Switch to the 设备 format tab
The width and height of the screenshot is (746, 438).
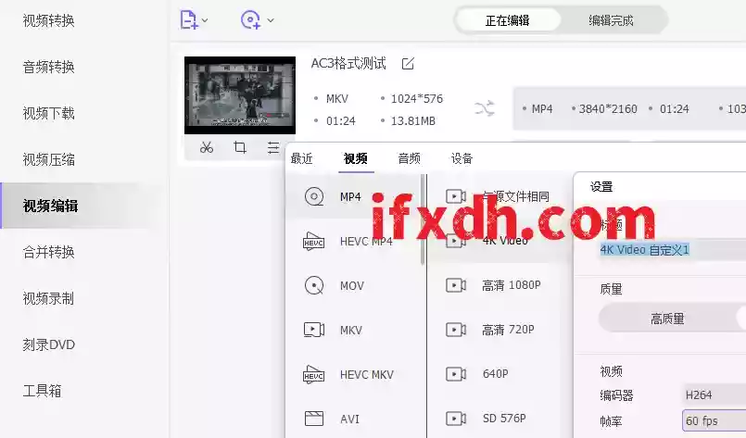point(462,158)
